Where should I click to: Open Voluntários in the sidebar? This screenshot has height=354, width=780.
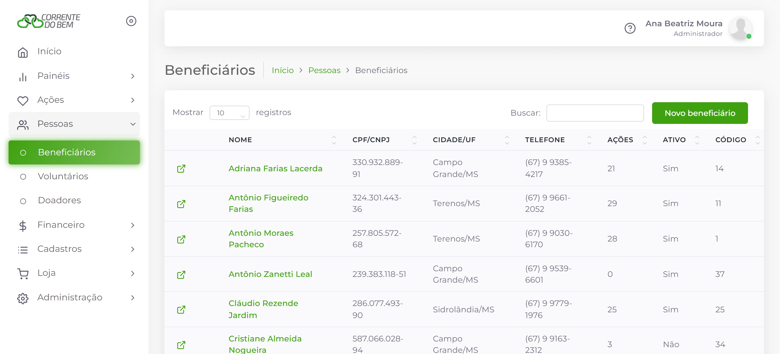pyautogui.click(x=74, y=176)
